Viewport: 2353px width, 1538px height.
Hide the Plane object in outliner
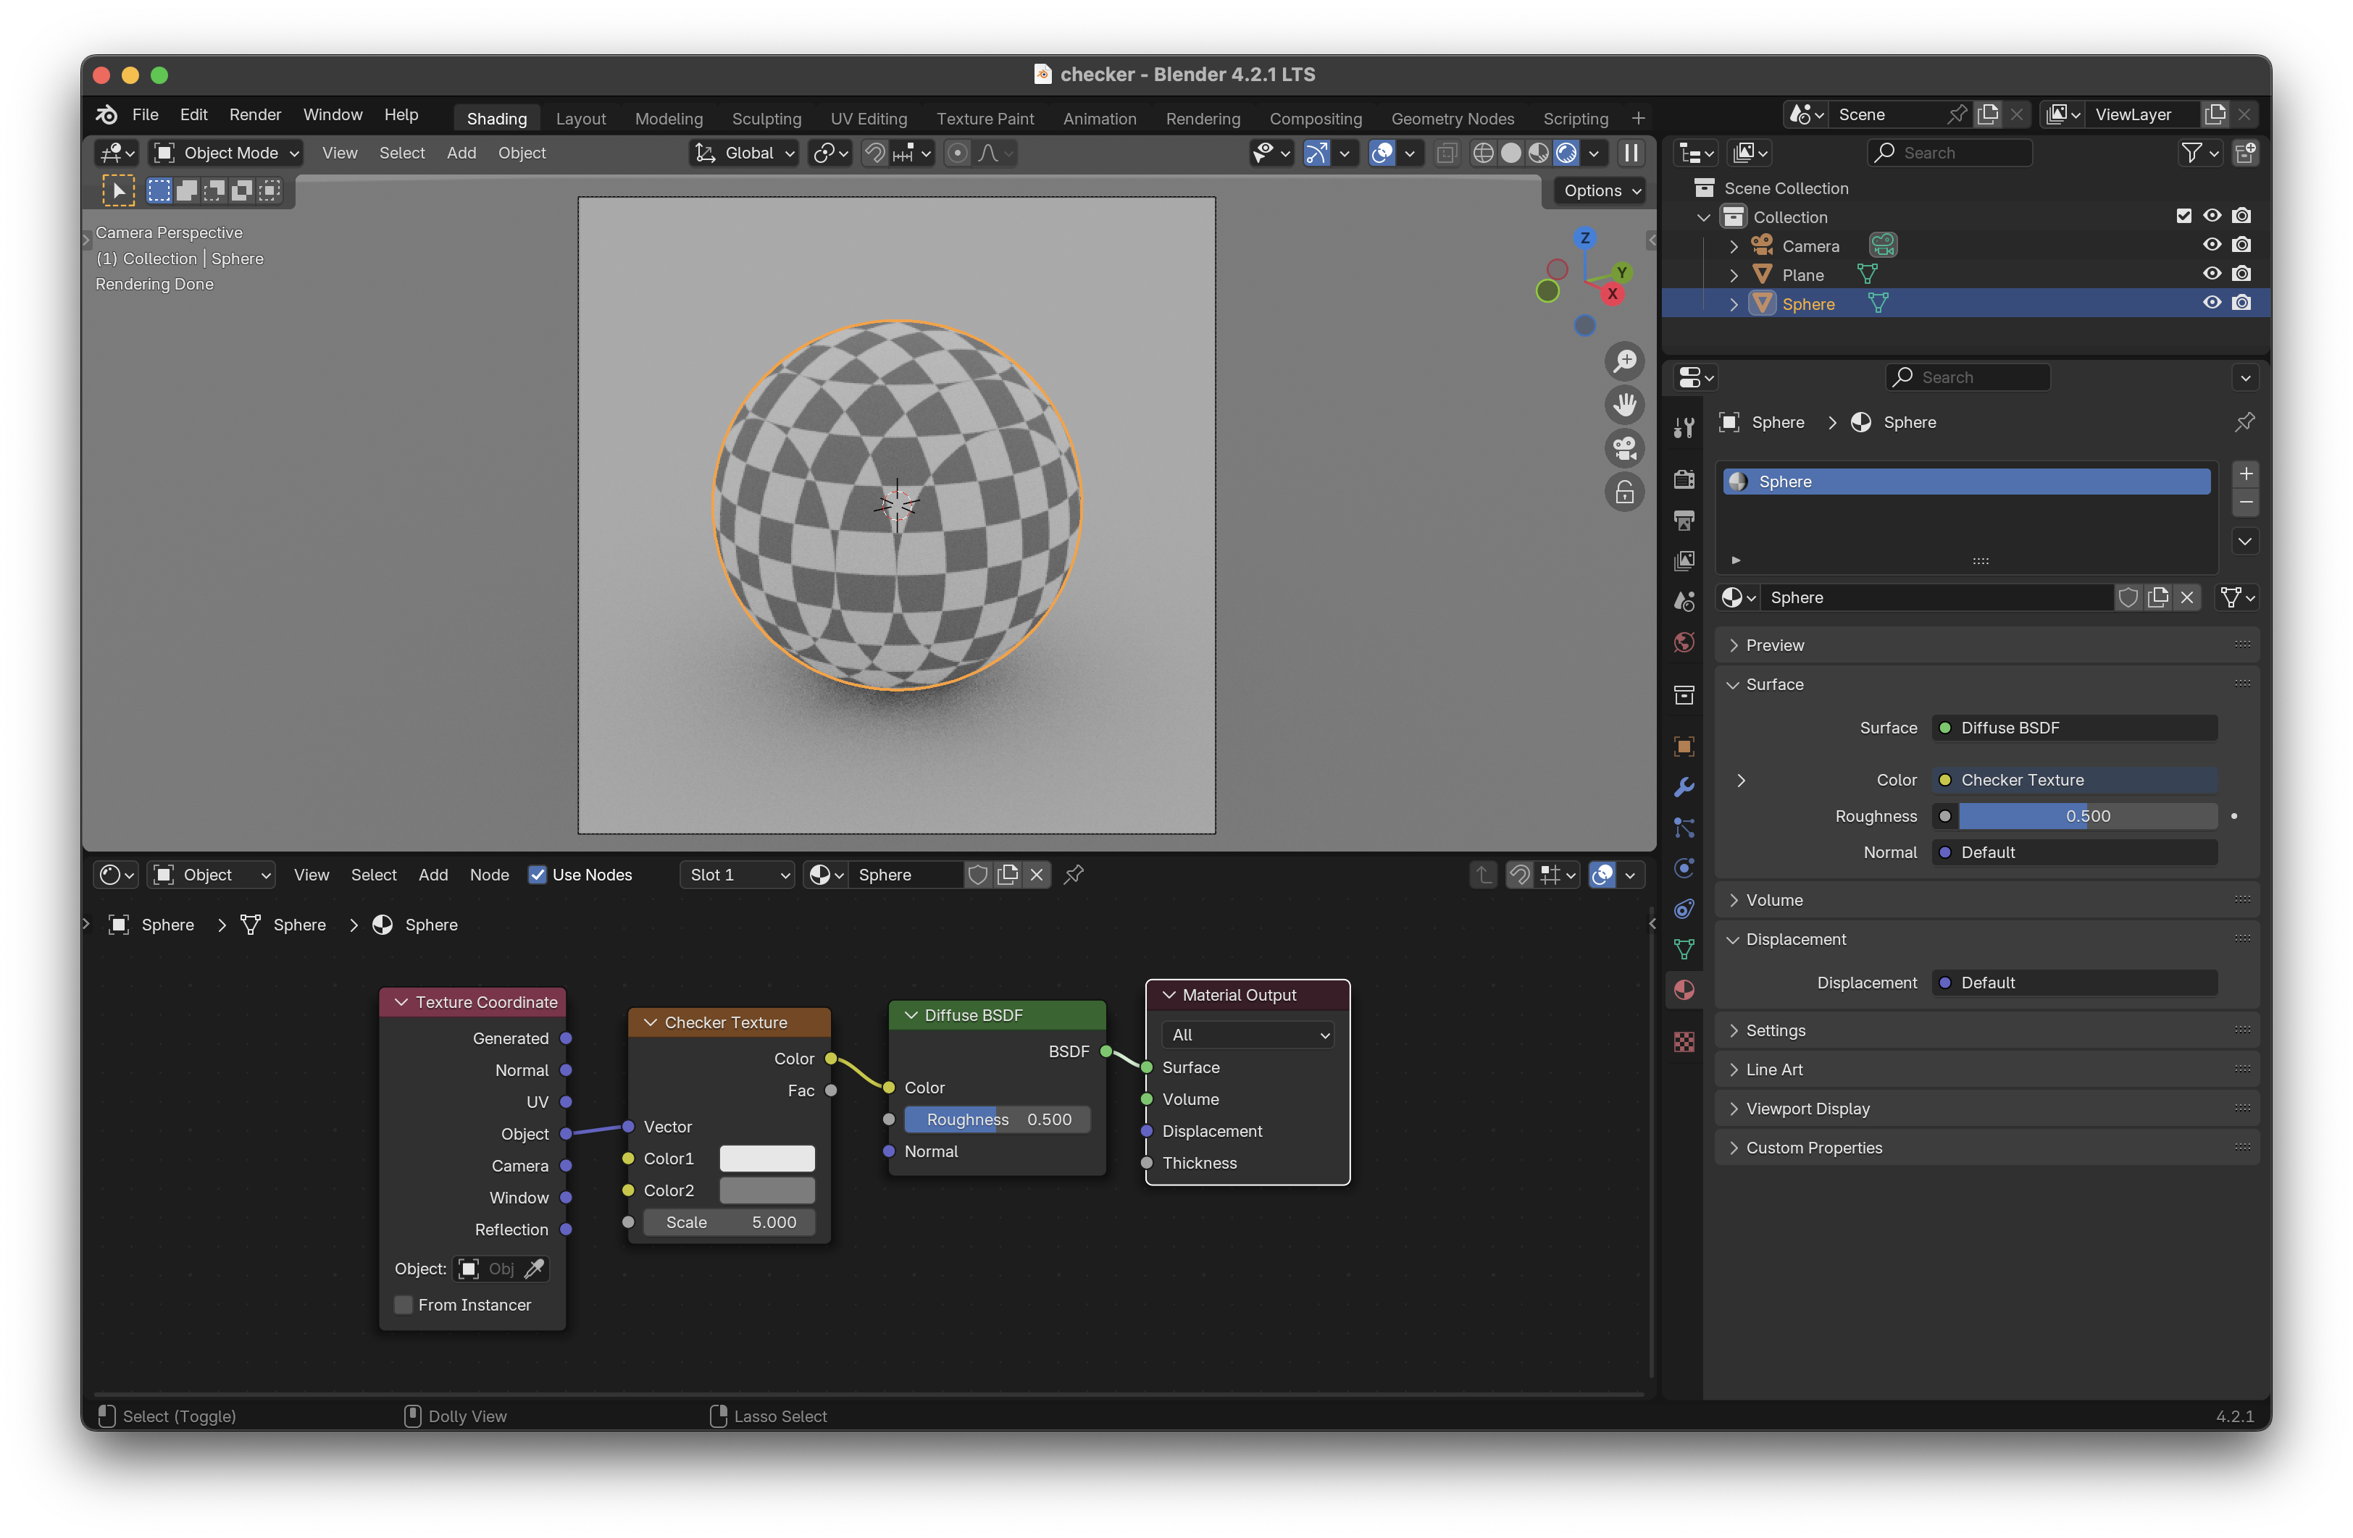2212,274
